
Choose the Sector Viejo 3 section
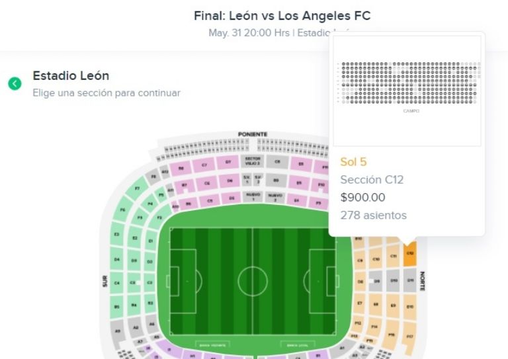[x=253, y=161]
